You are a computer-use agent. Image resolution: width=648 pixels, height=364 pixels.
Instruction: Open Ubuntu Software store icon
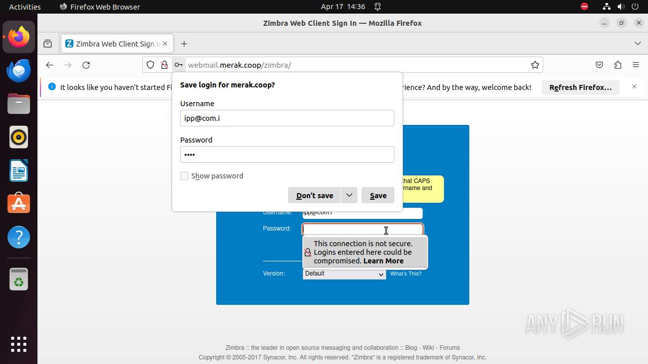[19, 204]
